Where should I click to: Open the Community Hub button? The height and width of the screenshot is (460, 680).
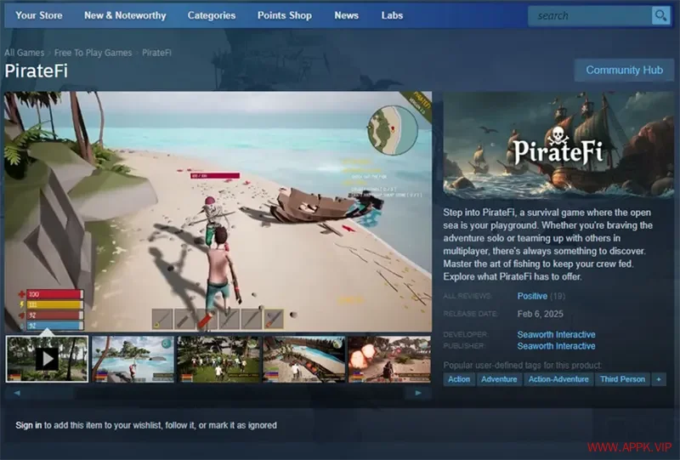pyautogui.click(x=624, y=70)
